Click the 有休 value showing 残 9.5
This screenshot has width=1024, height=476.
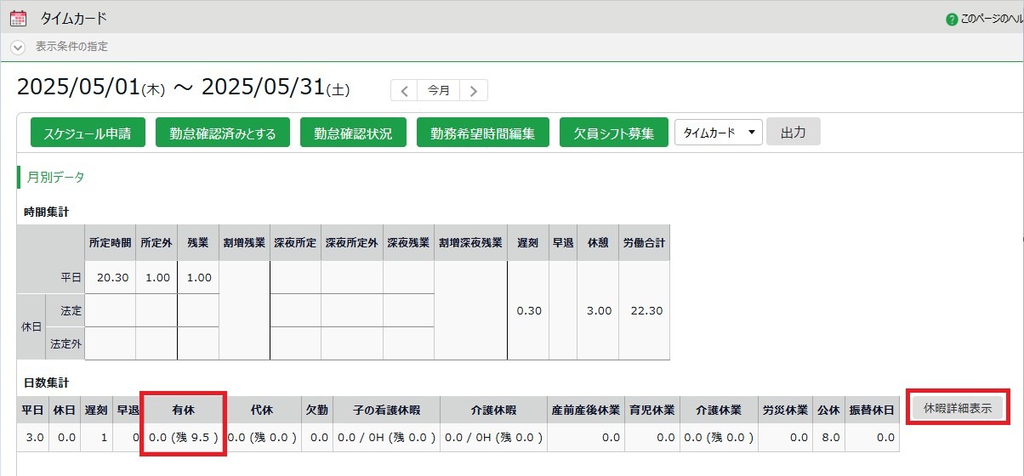[x=184, y=437]
